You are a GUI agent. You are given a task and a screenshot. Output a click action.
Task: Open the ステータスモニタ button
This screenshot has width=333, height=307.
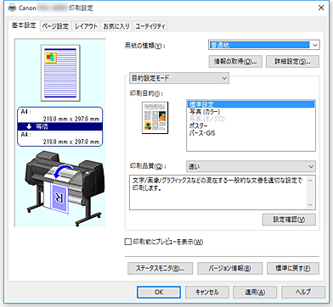click(160, 268)
